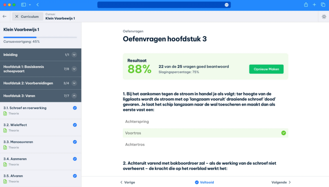Toggle completion check for 3.2. Wieleffect

pos(75,125)
